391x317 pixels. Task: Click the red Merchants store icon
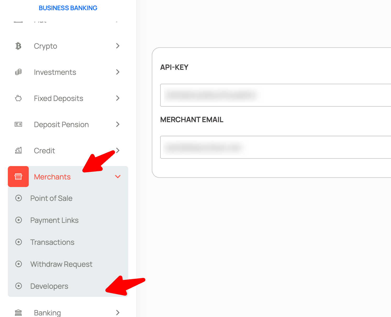click(x=18, y=177)
